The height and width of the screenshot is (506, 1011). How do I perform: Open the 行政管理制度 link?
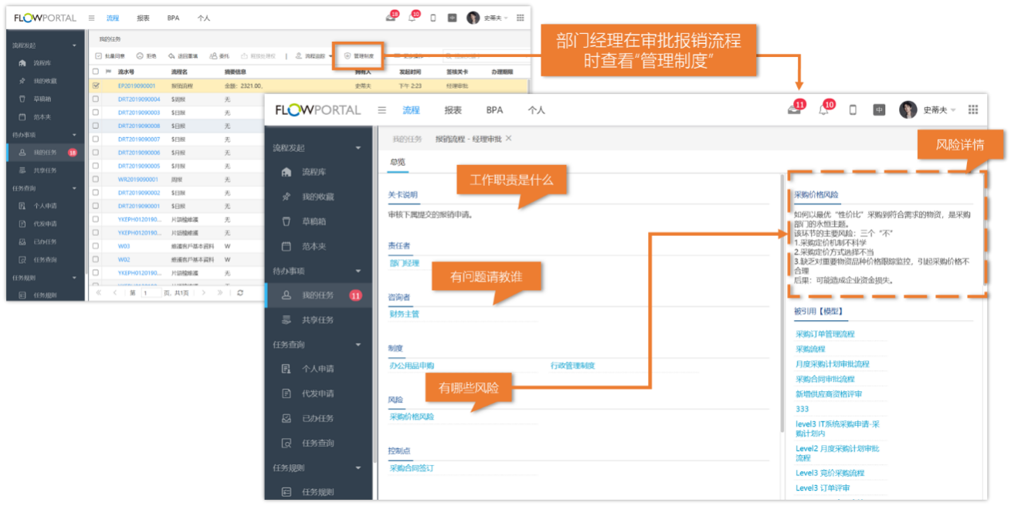(x=572, y=366)
